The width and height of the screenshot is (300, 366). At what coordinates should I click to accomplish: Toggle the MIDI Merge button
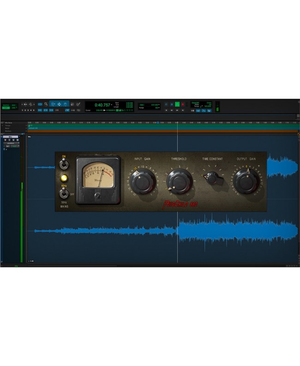pyautogui.click(x=204, y=111)
